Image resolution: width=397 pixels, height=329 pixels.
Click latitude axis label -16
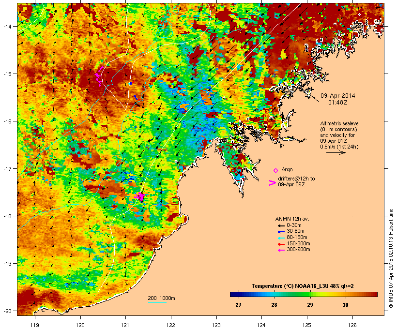[x=7, y=121]
